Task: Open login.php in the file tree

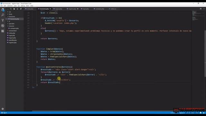Action: pos(12,35)
